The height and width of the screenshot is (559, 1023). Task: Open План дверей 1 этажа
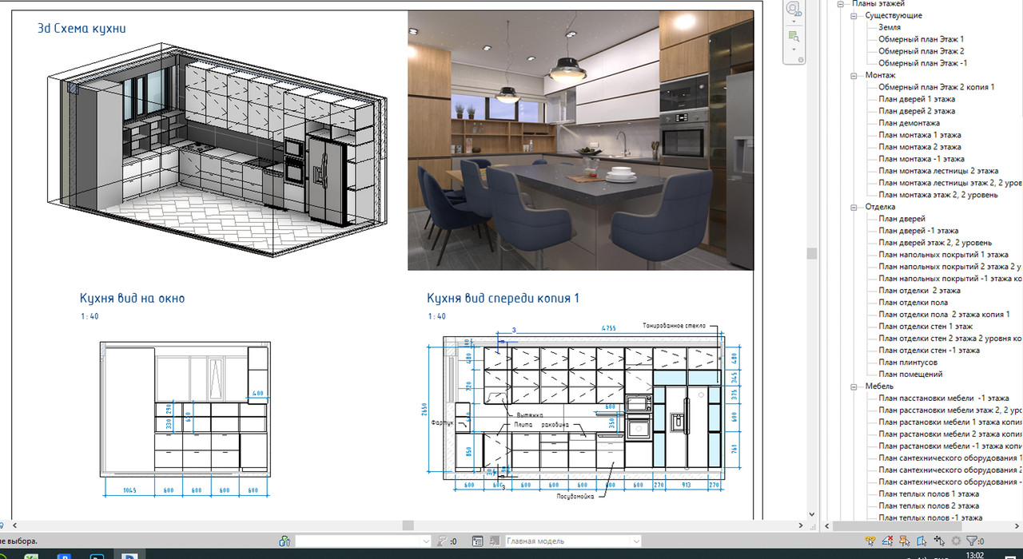pyautogui.click(x=917, y=99)
